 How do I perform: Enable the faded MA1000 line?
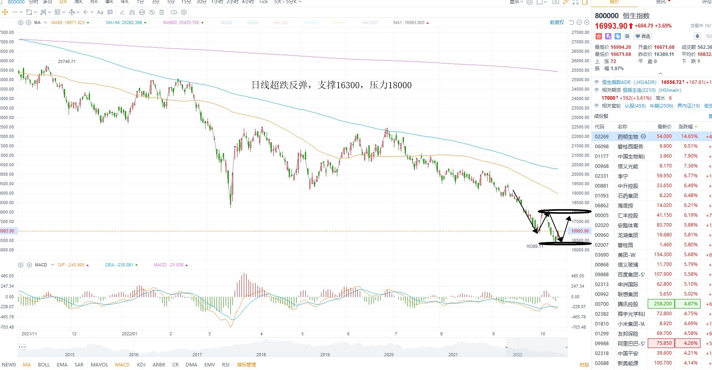point(370,22)
